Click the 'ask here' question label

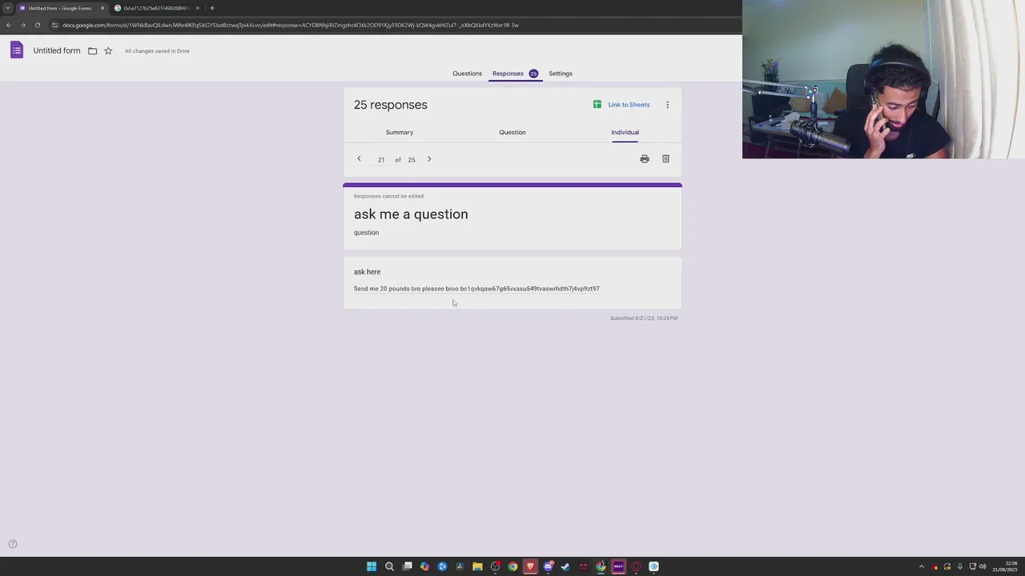pos(367,272)
